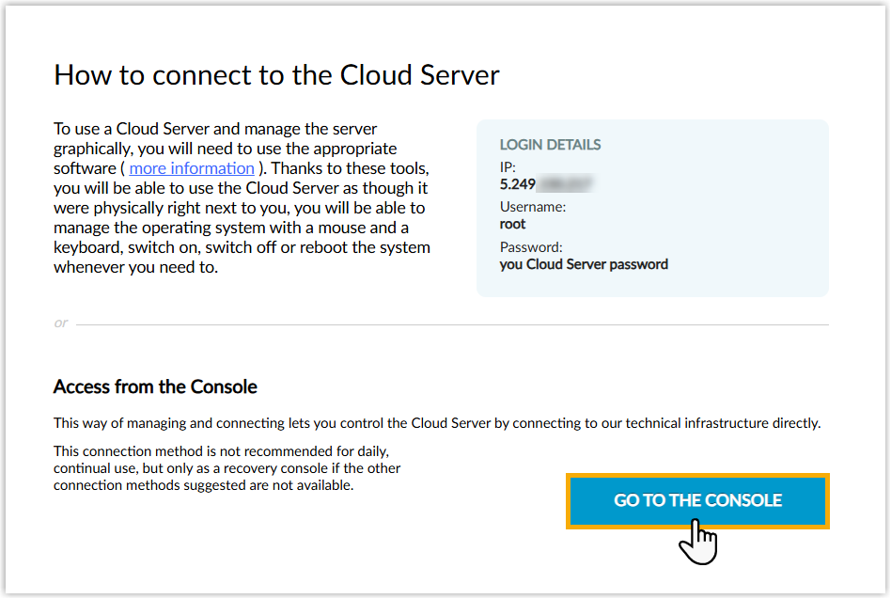Click the sentence about connecting to technical infrastructure
891x599 pixels.
[437, 423]
